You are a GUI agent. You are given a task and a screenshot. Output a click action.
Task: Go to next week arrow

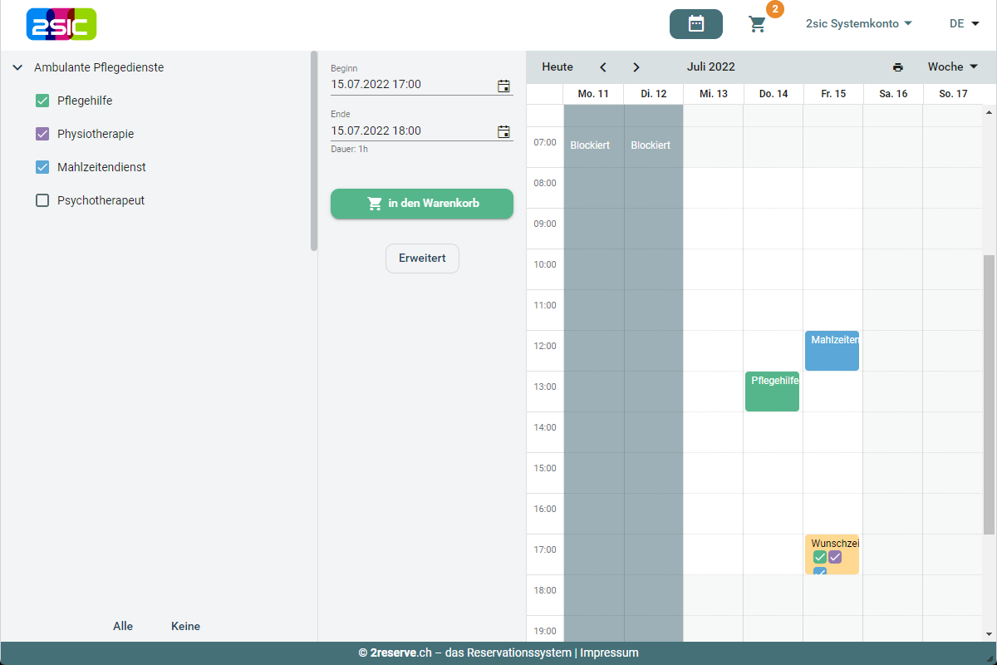click(x=636, y=67)
